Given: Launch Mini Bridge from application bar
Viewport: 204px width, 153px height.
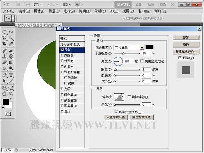Looking at the screenshot, I should coord(27,4).
